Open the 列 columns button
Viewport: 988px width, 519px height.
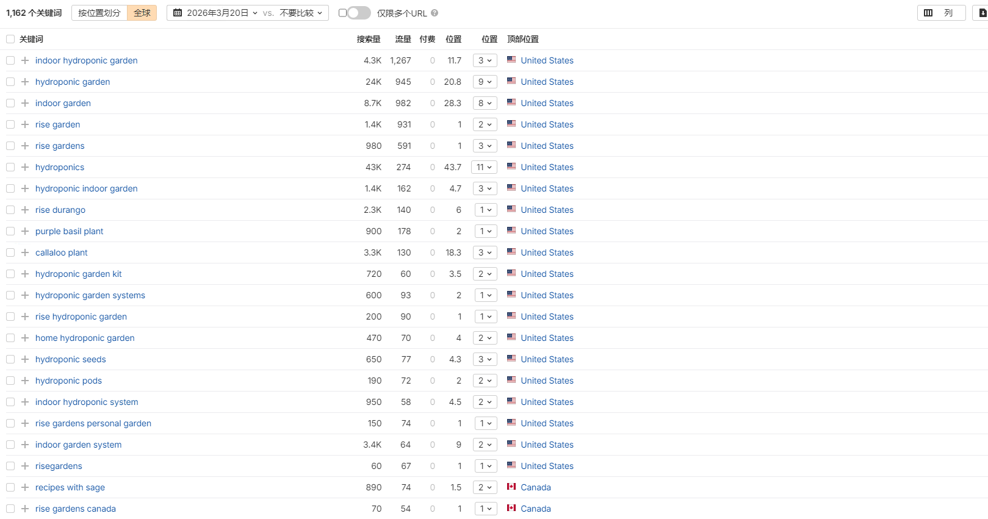click(x=941, y=13)
